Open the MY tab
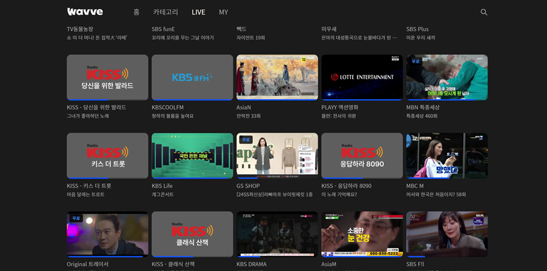This screenshot has height=271, width=547. tap(223, 12)
